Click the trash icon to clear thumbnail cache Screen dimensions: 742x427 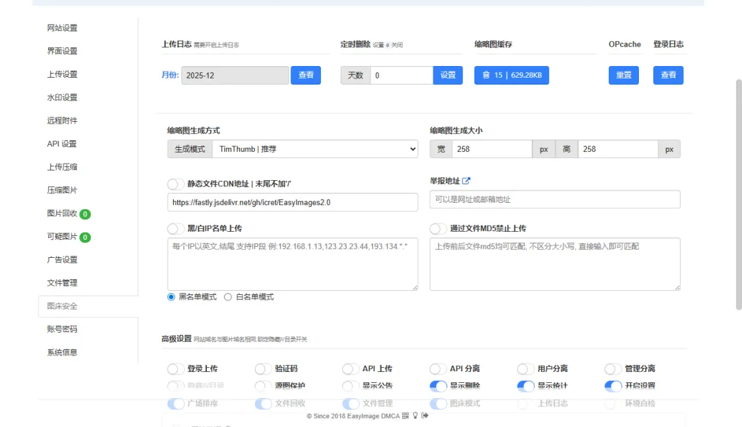[486, 76]
